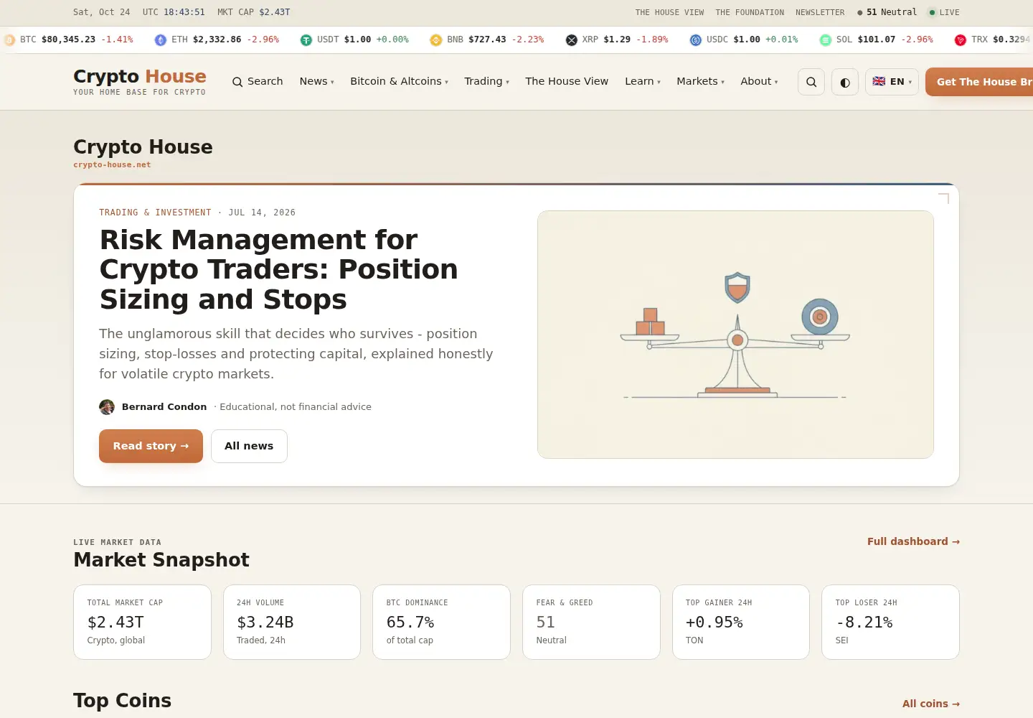Click the BNB coin icon in ticker
This screenshot has width=1033, height=718.
pyautogui.click(x=436, y=40)
